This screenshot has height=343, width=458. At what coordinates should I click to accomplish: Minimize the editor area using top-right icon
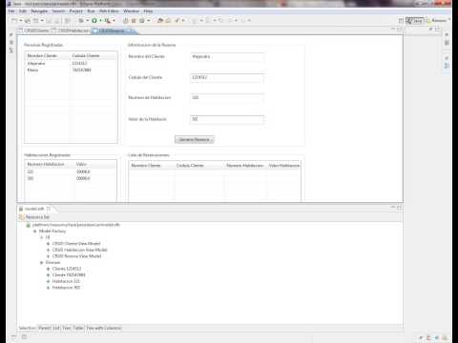(393, 29)
